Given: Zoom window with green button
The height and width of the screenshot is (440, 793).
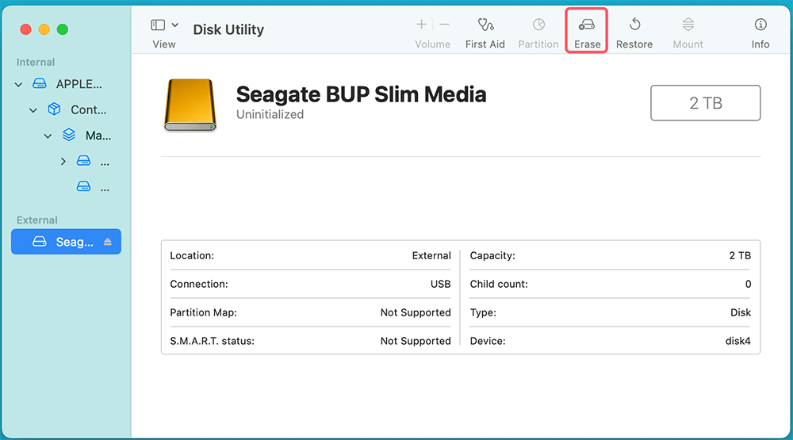Looking at the screenshot, I should click(x=62, y=29).
